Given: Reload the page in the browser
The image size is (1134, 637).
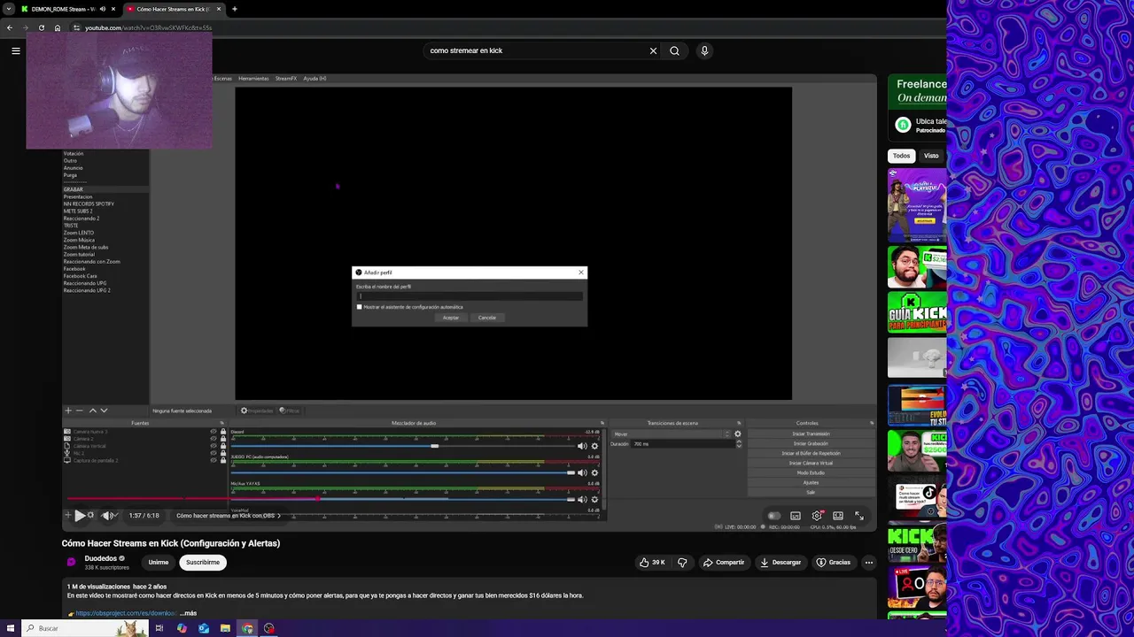Looking at the screenshot, I should coord(41,27).
